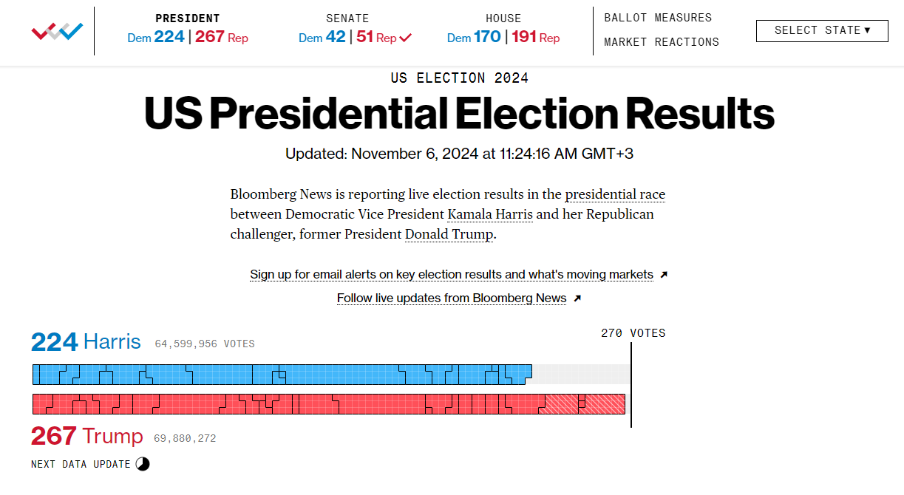Sign up for email alerts link
Image resolution: width=904 pixels, height=495 pixels.
tap(452, 275)
